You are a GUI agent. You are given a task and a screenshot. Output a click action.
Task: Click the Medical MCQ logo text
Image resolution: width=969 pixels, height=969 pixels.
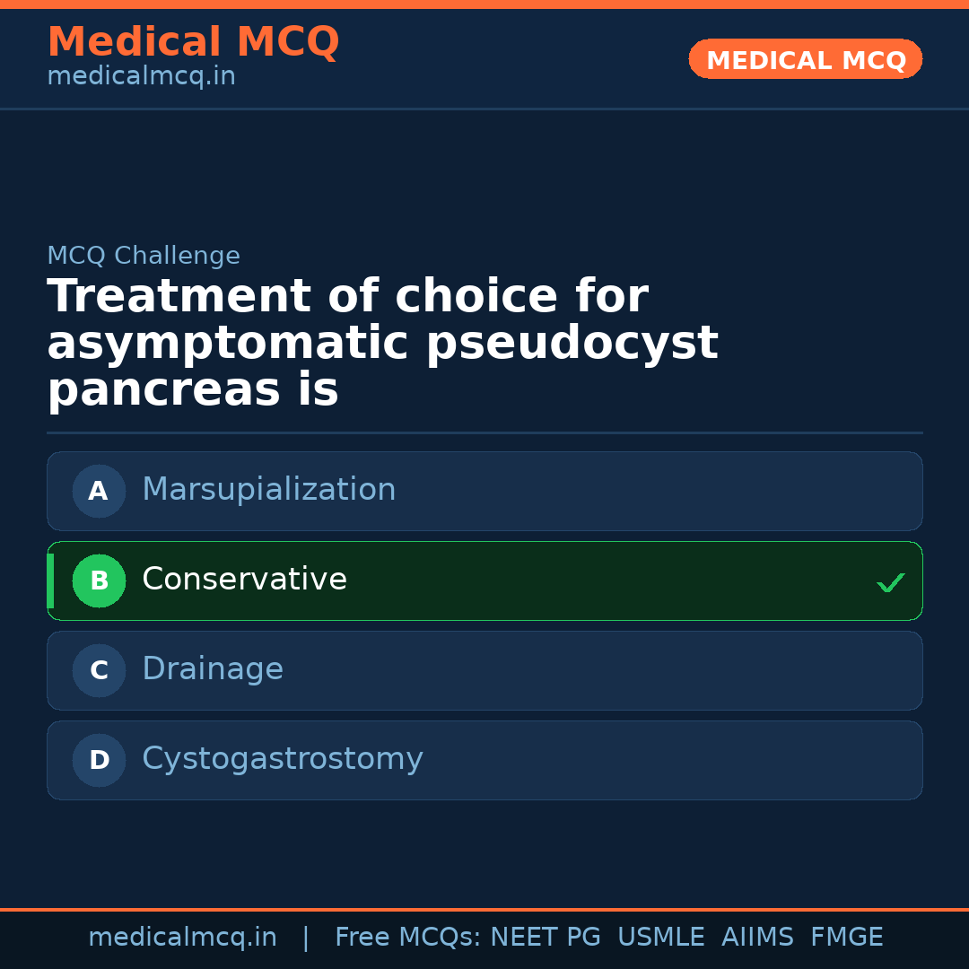(x=193, y=42)
